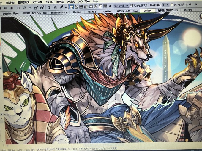Enable the vanishing point snap
Viewport: 202px width, 151px height.
(86, 7)
